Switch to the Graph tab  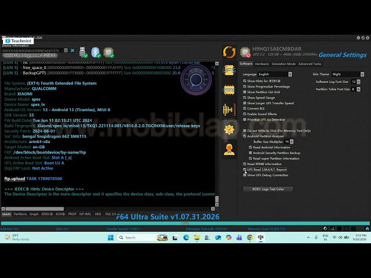34,214
